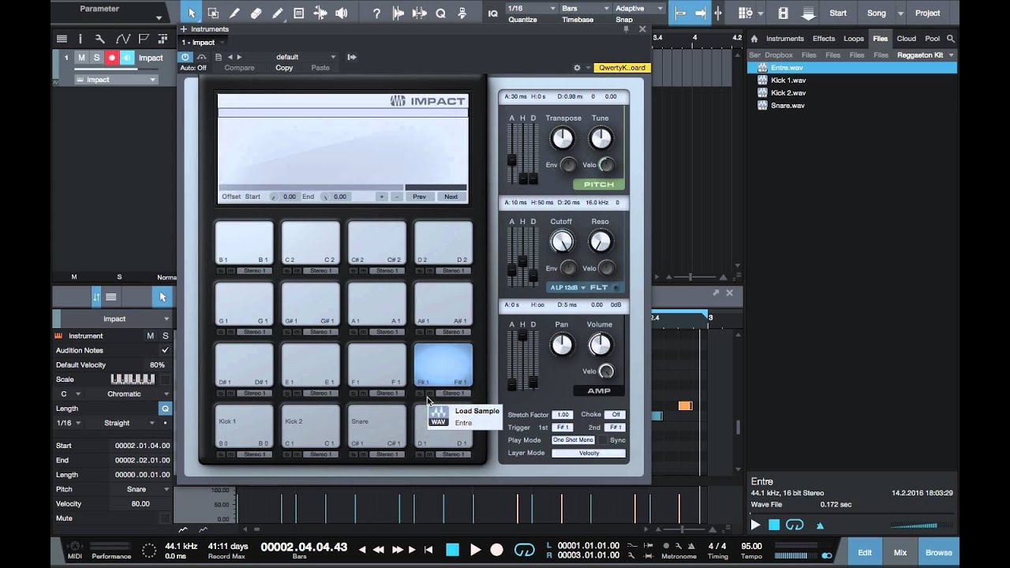
Task: Click the transport stop button
Action: (452, 550)
